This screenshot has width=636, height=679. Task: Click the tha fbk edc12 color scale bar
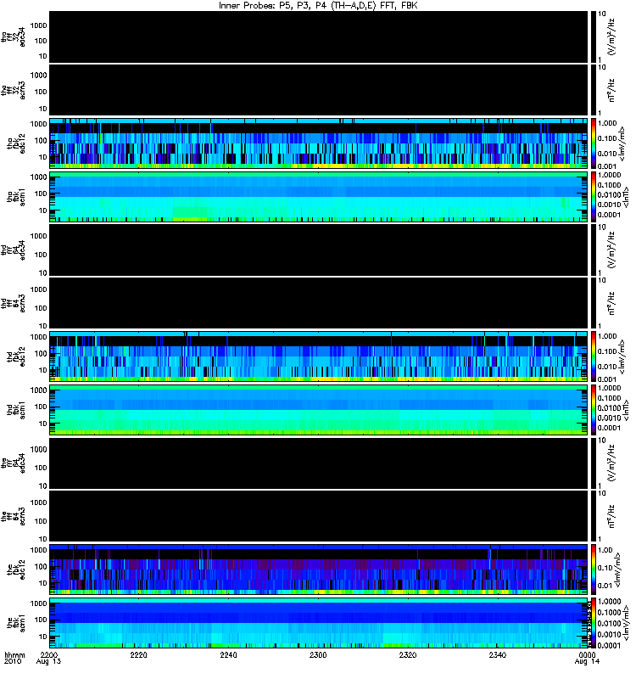594,143
